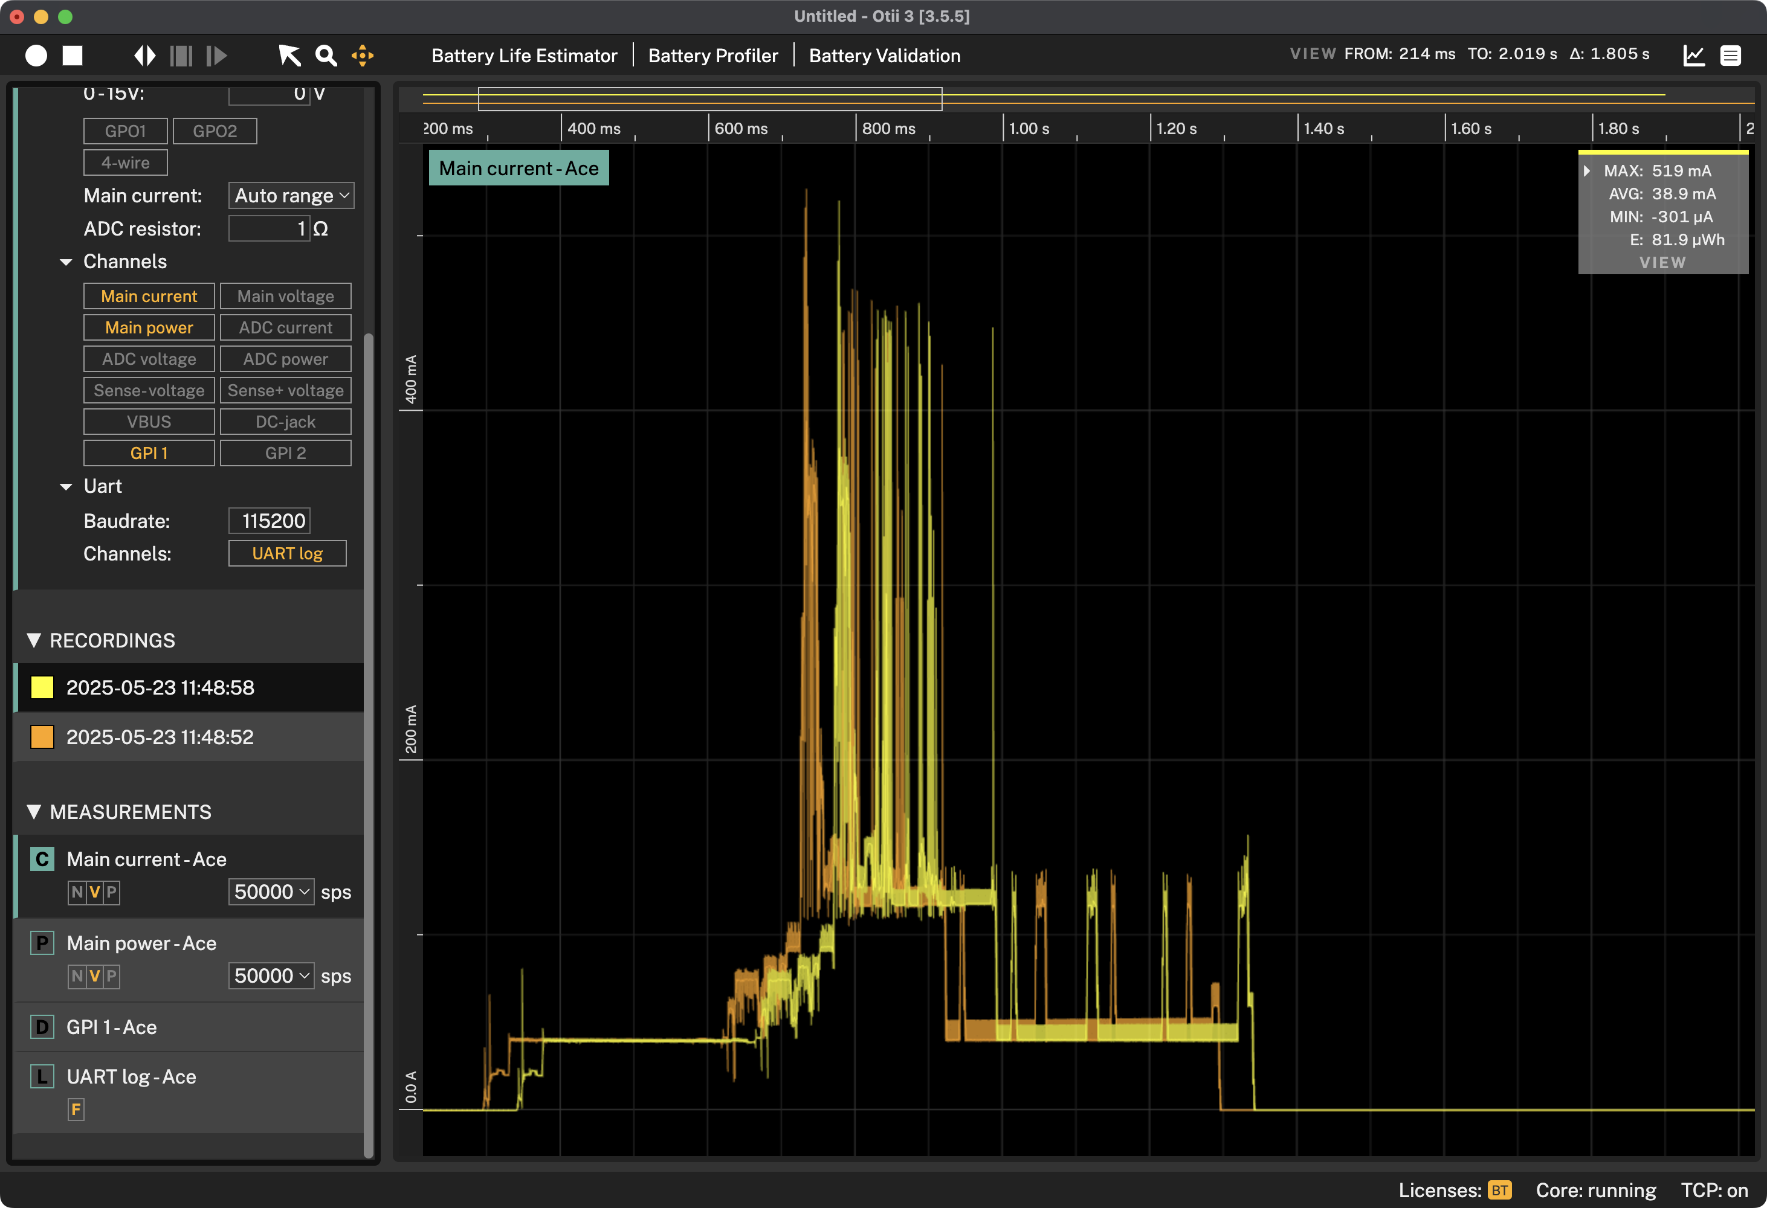
Task: Click the D icon of GPI 1 - Ace
Action: (x=42, y=1027)
